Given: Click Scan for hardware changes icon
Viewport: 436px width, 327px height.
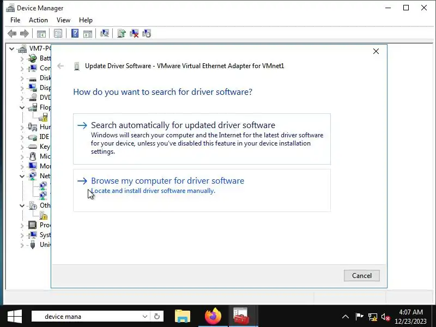Looking at the screenshot, I should [105, 34].
